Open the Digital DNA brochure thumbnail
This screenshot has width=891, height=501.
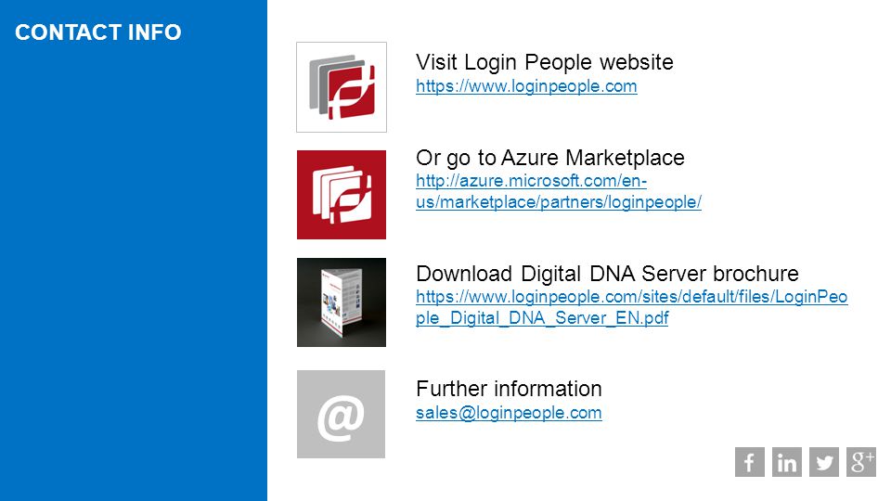pyautogui.click(x=342, y=302)
